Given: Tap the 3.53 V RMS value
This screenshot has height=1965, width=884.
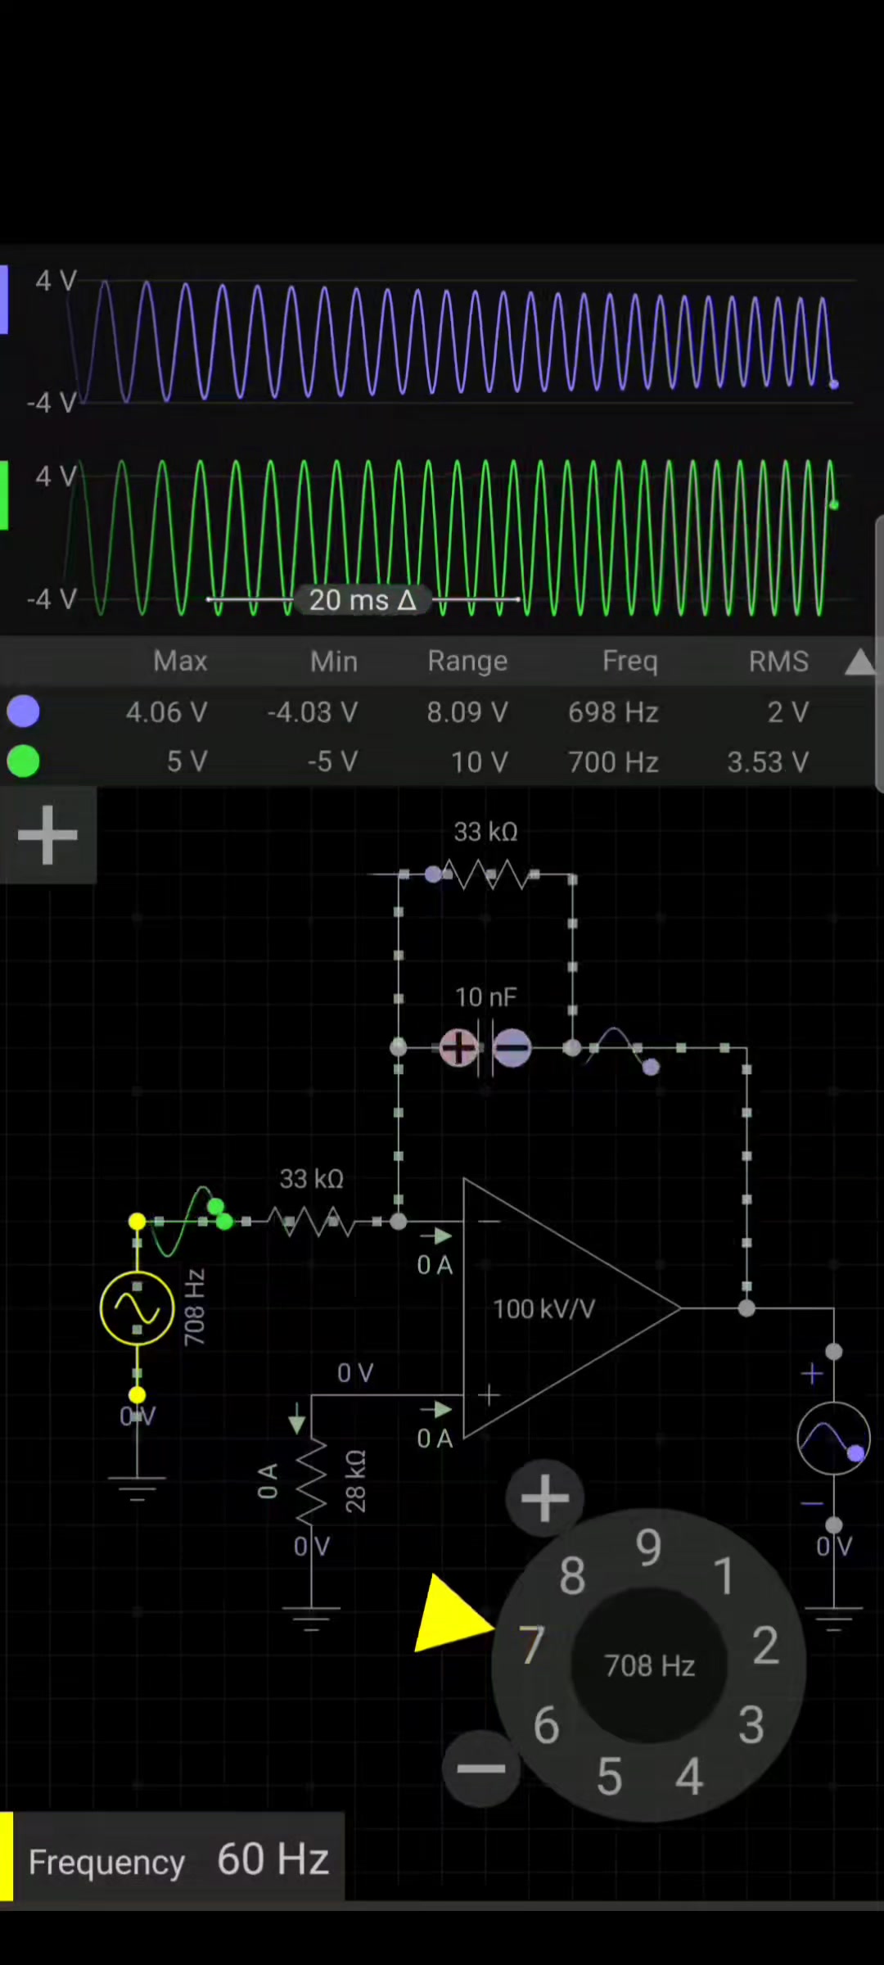Looking at the screenshot, I should pos(768,761).
